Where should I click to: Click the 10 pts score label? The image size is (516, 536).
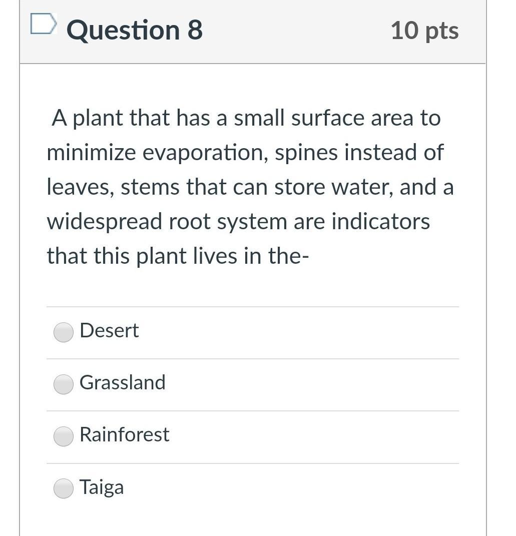[424, 30]
